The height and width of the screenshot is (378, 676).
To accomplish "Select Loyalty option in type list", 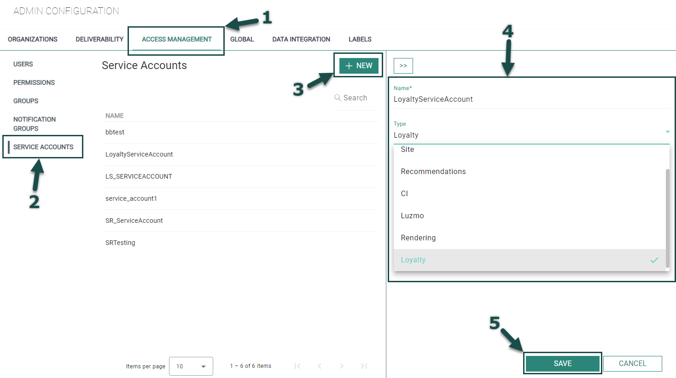I will click(413, 260).
